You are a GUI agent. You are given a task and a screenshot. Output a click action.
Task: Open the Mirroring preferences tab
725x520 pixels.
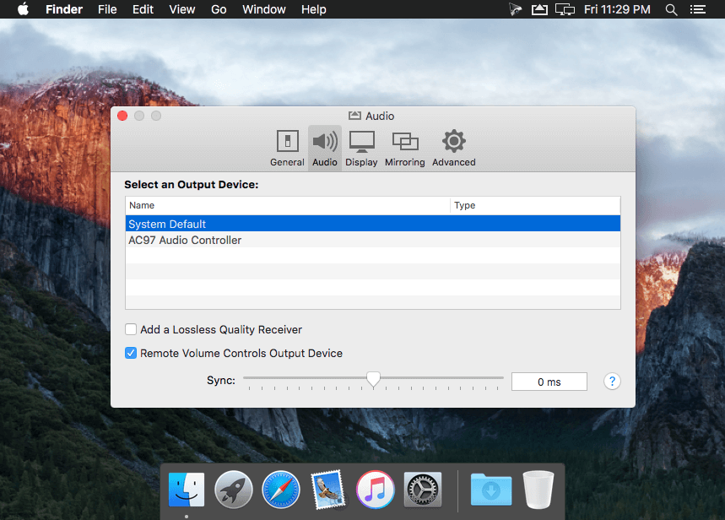pyautogui.click(x=404, y=148)
